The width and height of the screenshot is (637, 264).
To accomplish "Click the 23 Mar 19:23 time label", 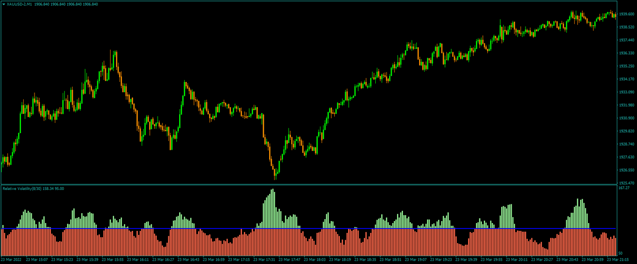I will [x=440, y=260].
